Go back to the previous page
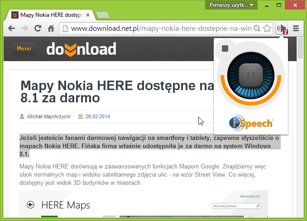 click(12, 29)
